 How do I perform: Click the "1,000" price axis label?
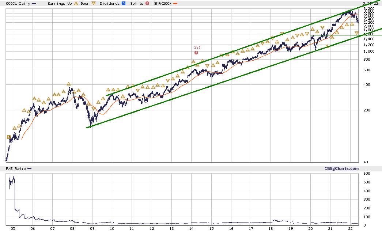pyautogui.click(x=369, y=52)
